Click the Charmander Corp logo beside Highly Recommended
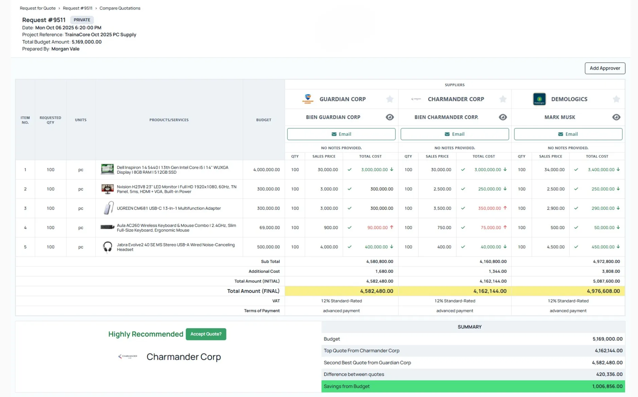 pos(128,357)
